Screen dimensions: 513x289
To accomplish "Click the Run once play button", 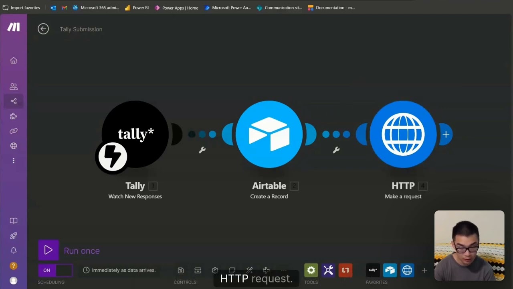I will pos(48,250).
